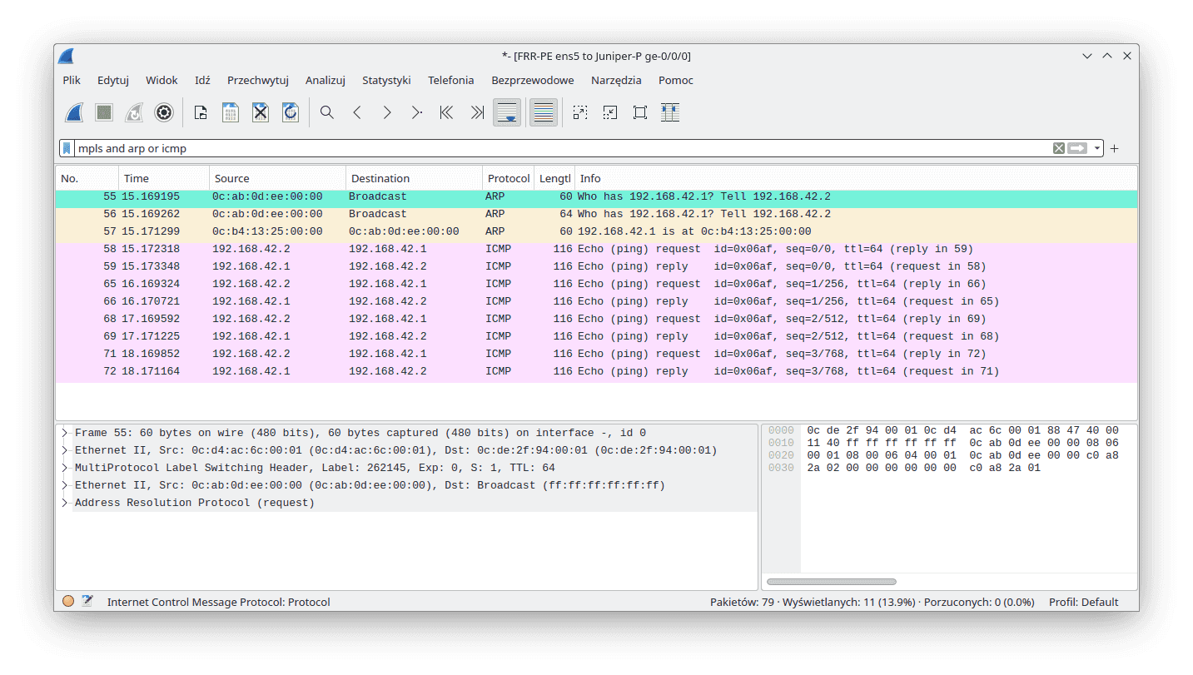Reload the current capture file

290,112
